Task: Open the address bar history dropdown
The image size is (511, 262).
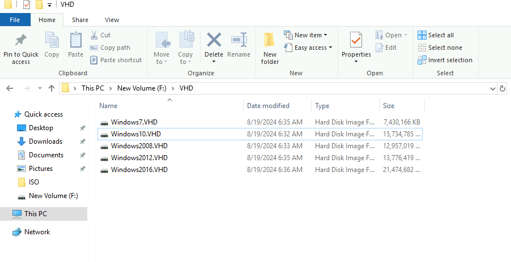Action: point(492,88)
